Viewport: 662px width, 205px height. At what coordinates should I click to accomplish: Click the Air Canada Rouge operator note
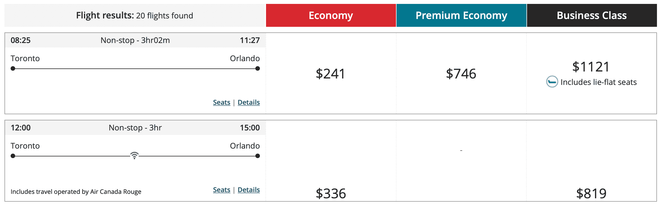[76, 192]
